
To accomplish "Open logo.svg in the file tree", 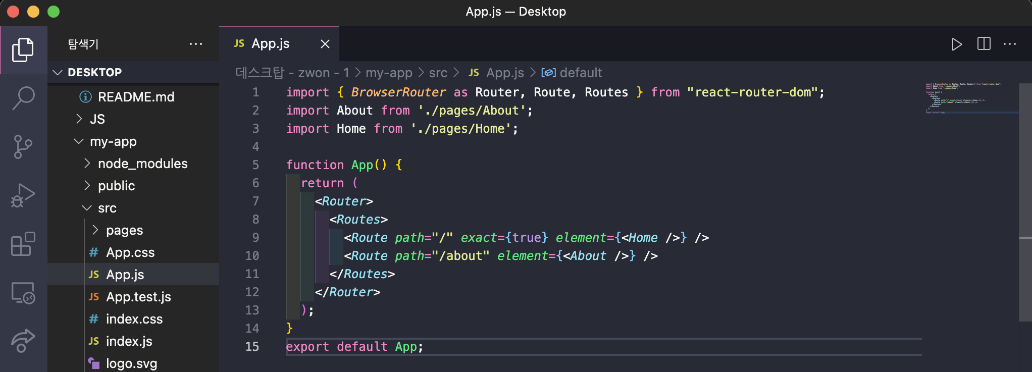I will [x=131, y=363].
